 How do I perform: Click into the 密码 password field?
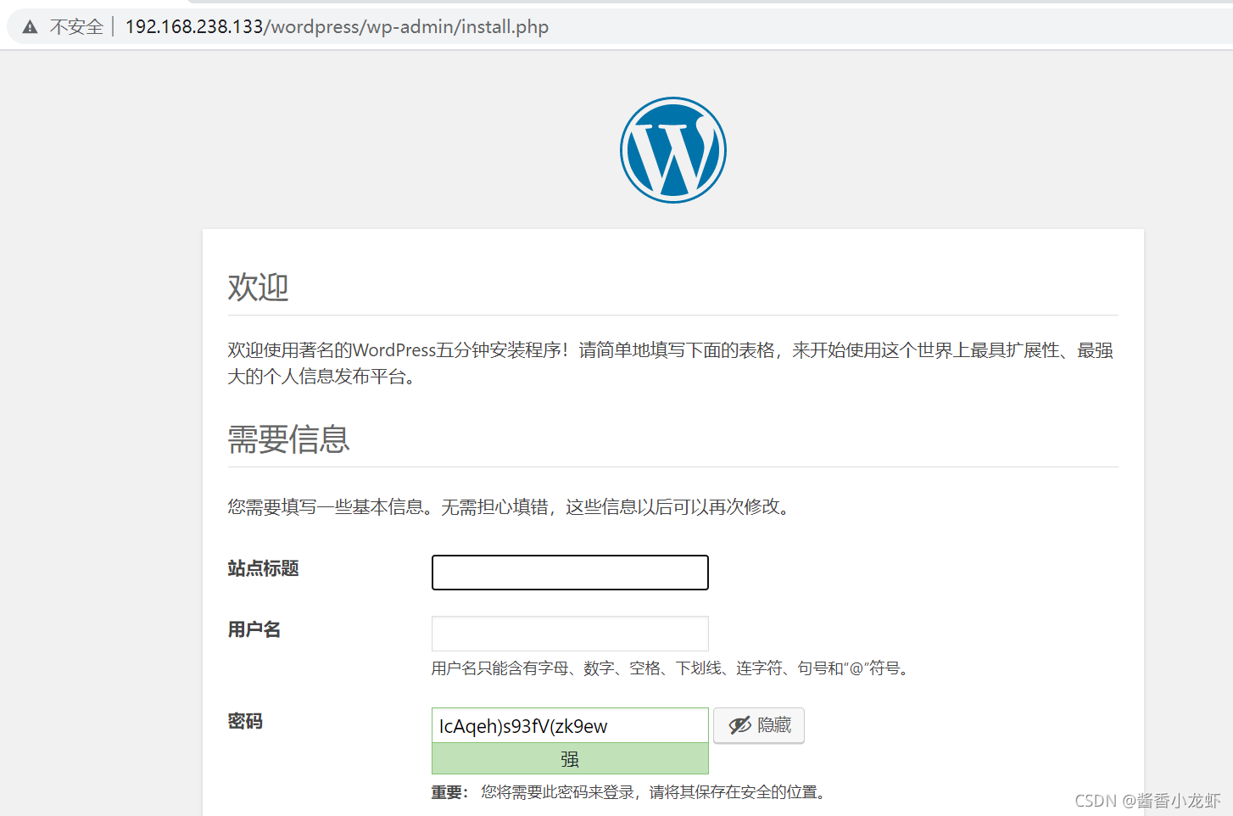pyautogui.click(x=570, y=726)
